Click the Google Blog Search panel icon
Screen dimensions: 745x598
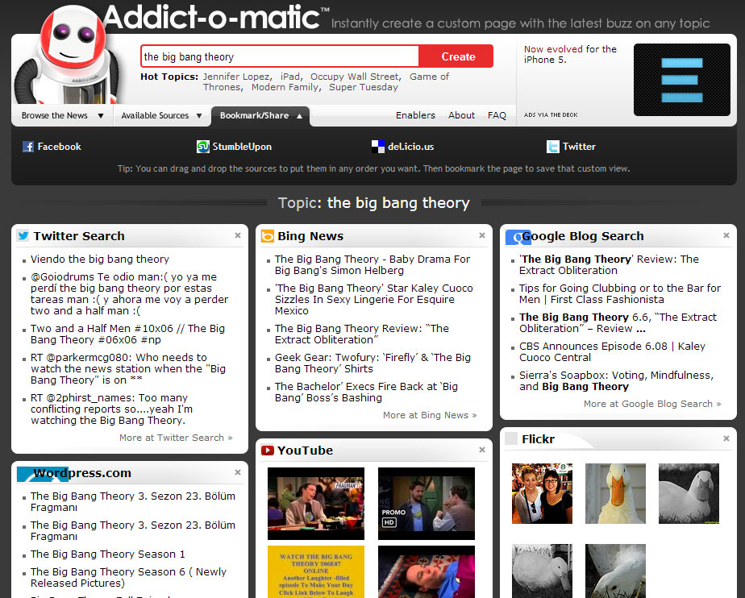pos(518,236)
